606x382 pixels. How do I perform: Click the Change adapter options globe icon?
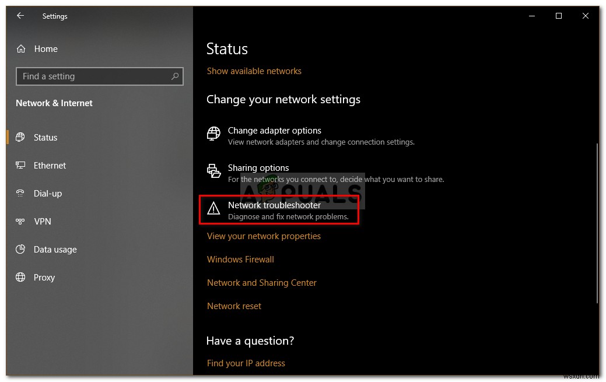pyautogui.click(x=213, y=134)
